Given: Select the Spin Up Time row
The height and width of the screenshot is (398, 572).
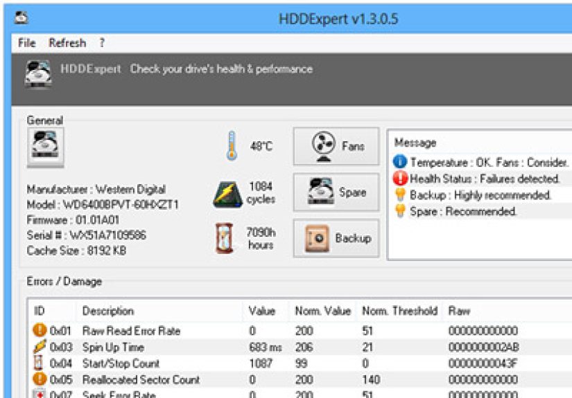Looking at the screenshot, I should 300,347.
